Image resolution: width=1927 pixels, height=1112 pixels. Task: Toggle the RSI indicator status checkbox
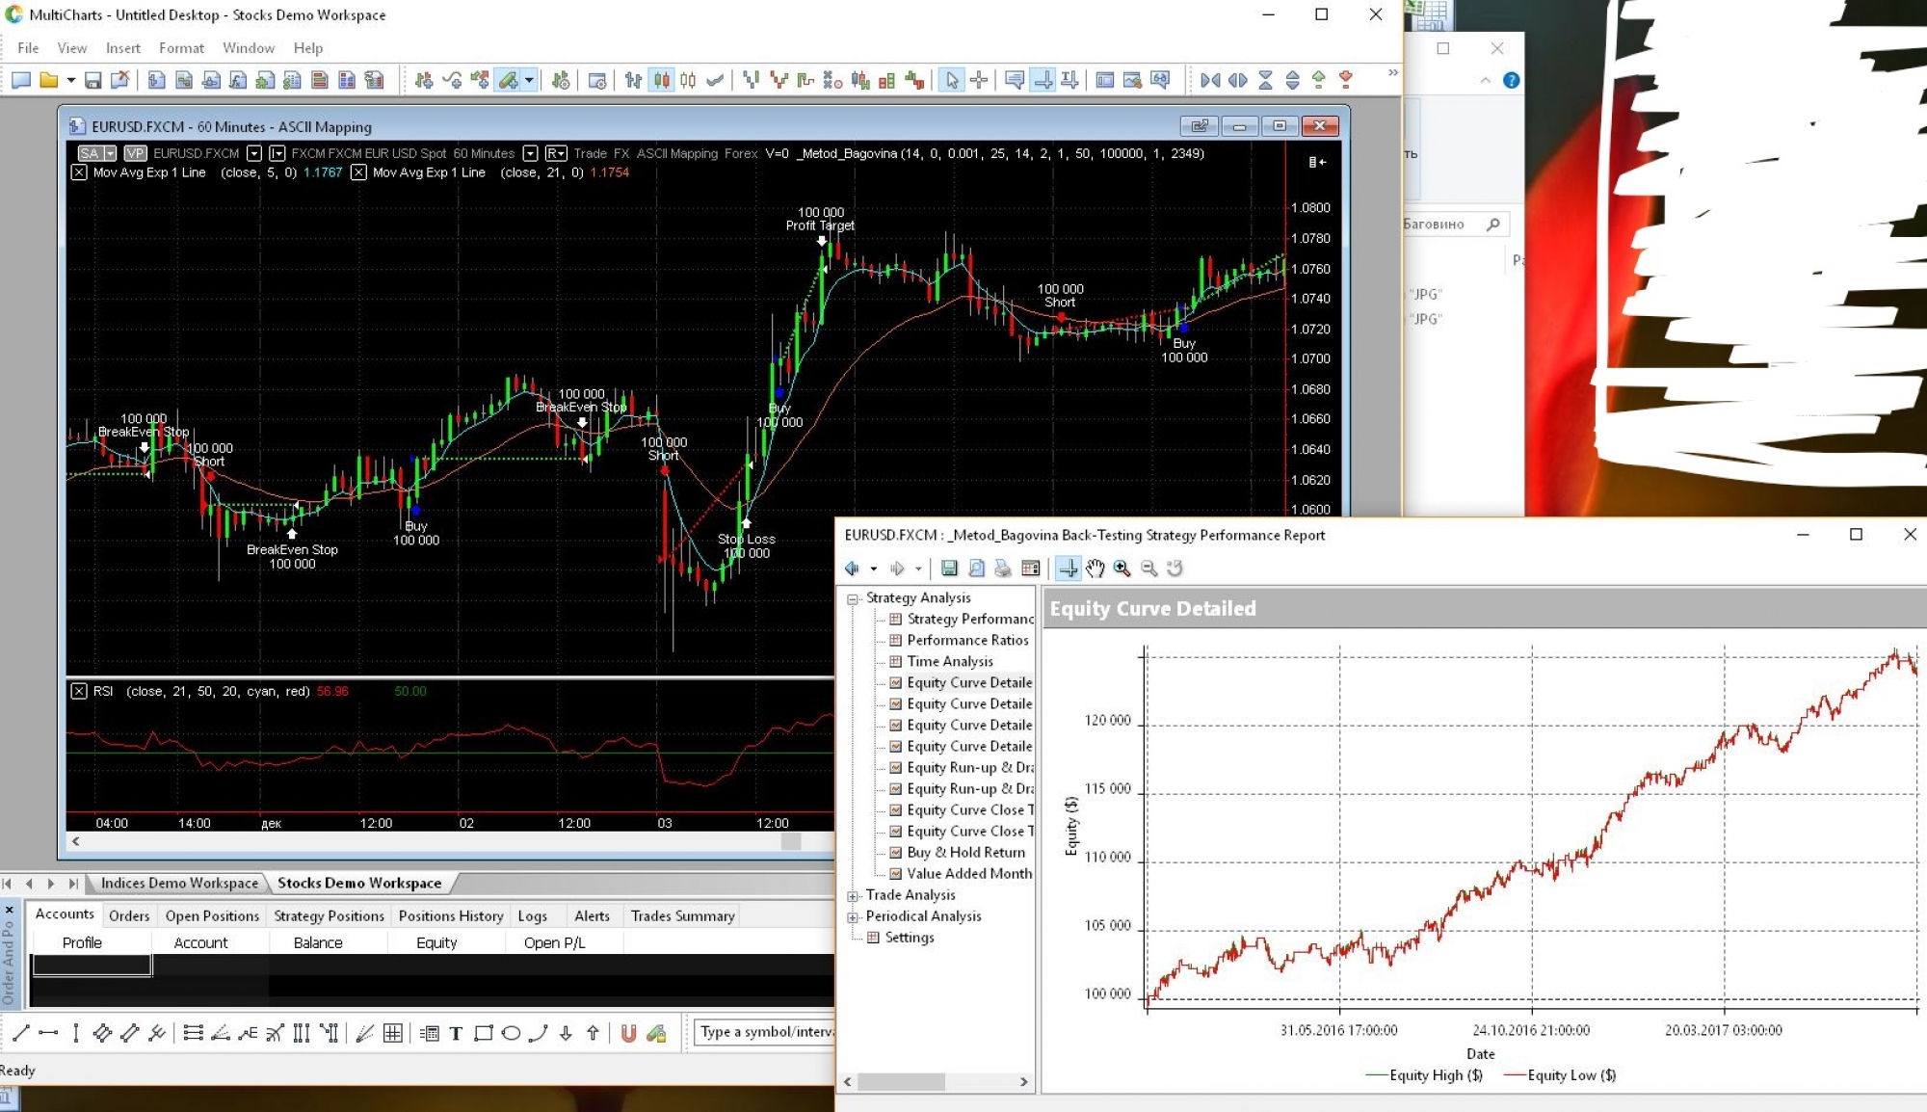79,691
